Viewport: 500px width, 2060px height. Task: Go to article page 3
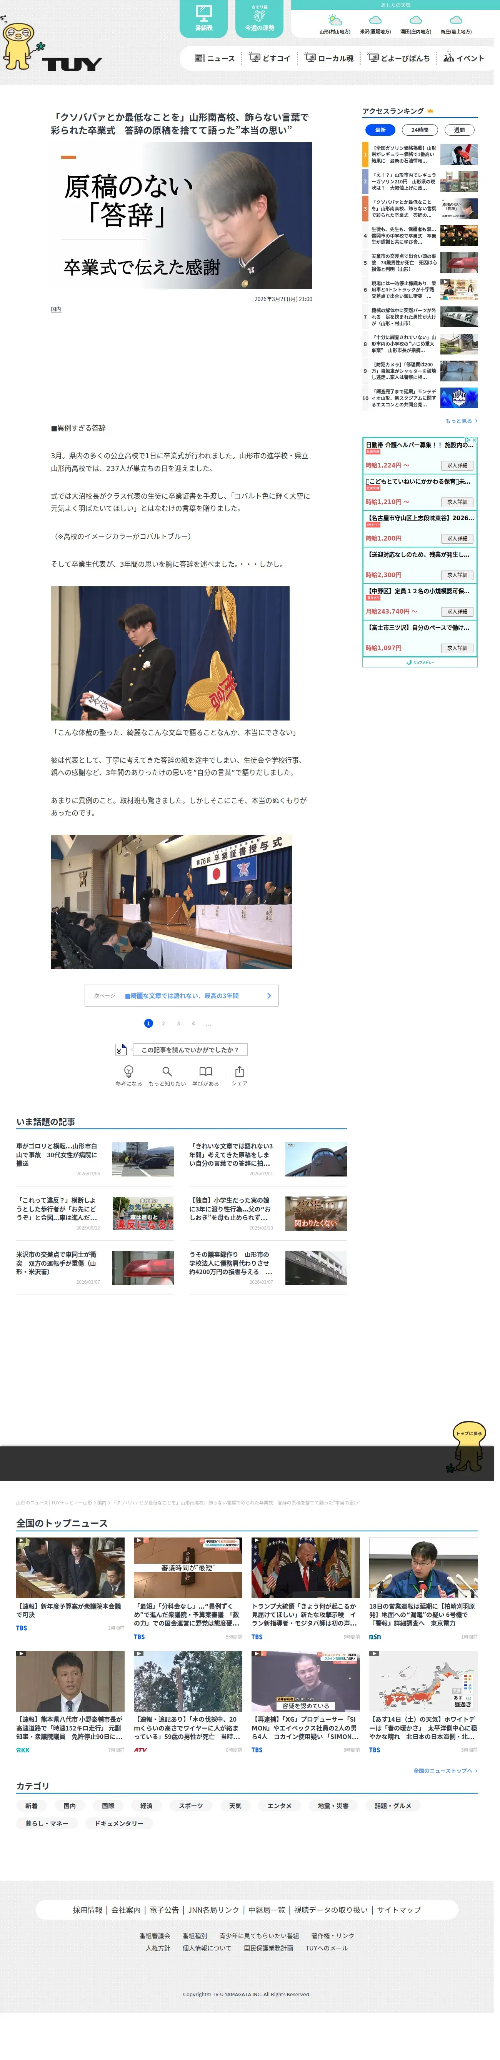coord(178,1023)
